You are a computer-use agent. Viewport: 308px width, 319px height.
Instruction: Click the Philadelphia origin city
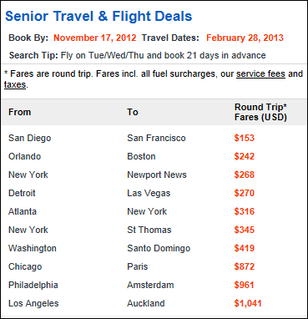[x=33, y=285]
